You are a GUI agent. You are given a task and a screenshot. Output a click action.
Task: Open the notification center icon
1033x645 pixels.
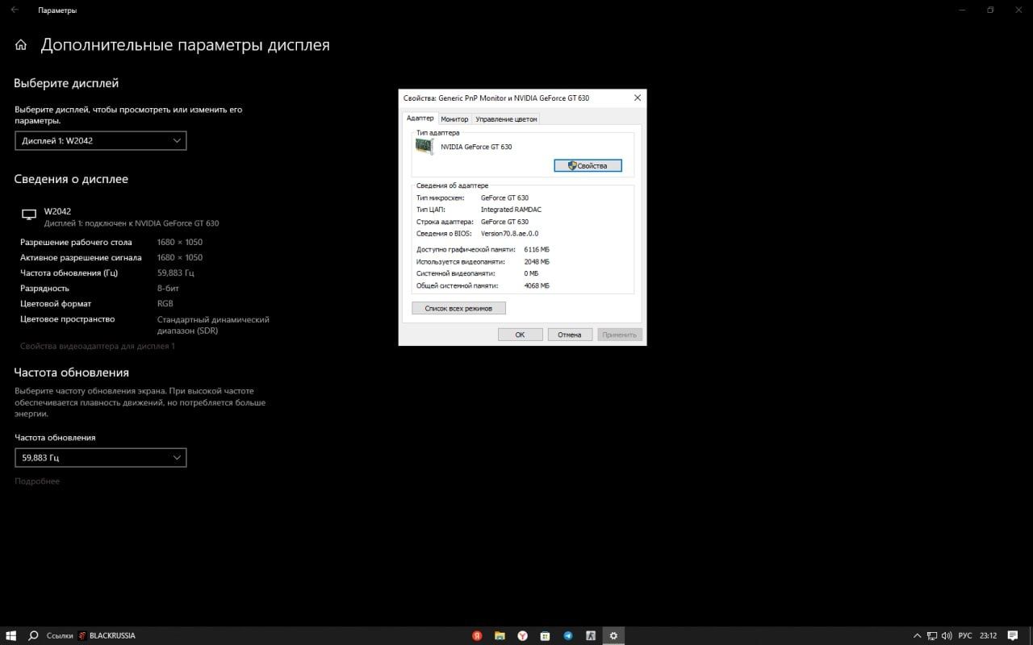coord(1012,635)
